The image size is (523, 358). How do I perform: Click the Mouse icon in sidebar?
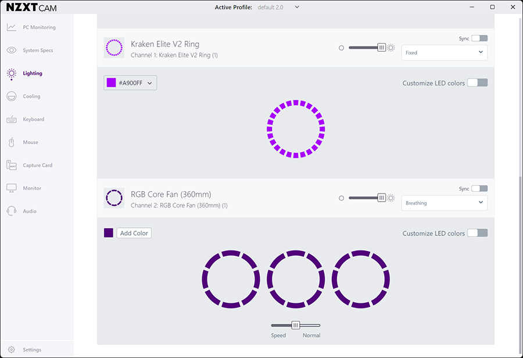12,142
